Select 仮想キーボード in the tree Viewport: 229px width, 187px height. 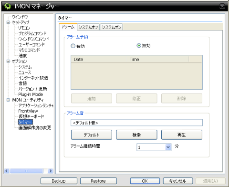[x=31, y=116]
